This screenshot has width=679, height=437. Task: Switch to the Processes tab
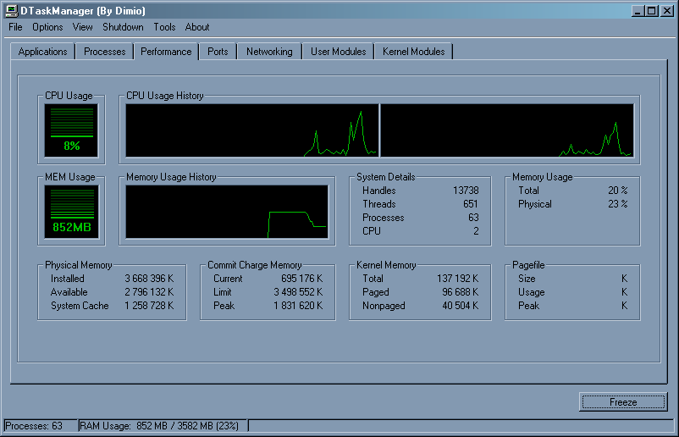[x=105, y=52]
